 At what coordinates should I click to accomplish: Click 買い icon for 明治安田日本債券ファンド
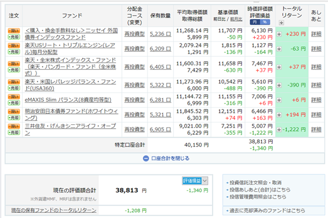(13, 111)
